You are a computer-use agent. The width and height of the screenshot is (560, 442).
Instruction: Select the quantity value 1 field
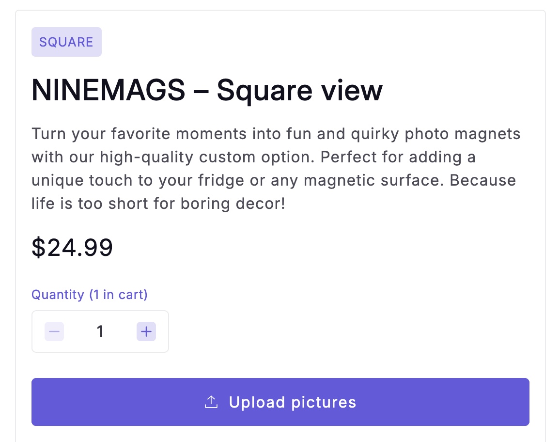[100, 331]
